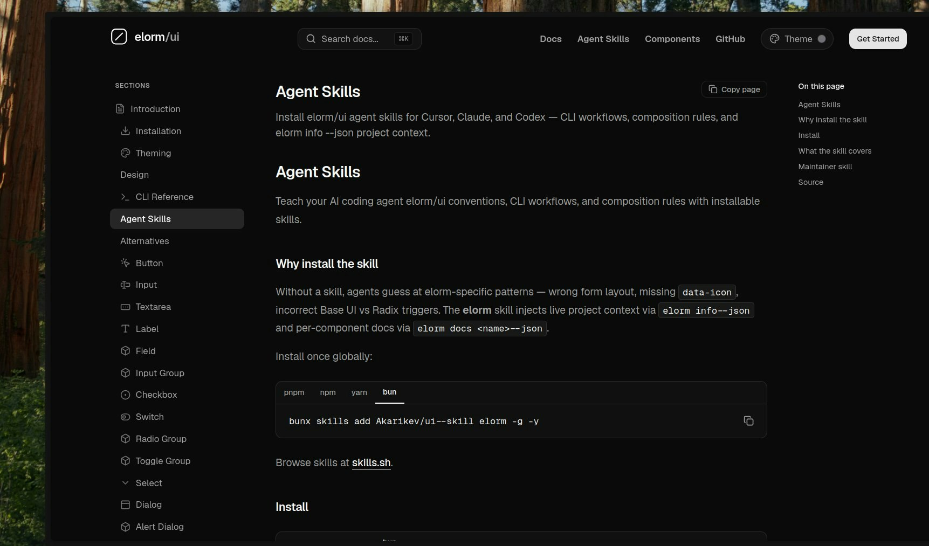Click the Install section heading

(292, 507)
